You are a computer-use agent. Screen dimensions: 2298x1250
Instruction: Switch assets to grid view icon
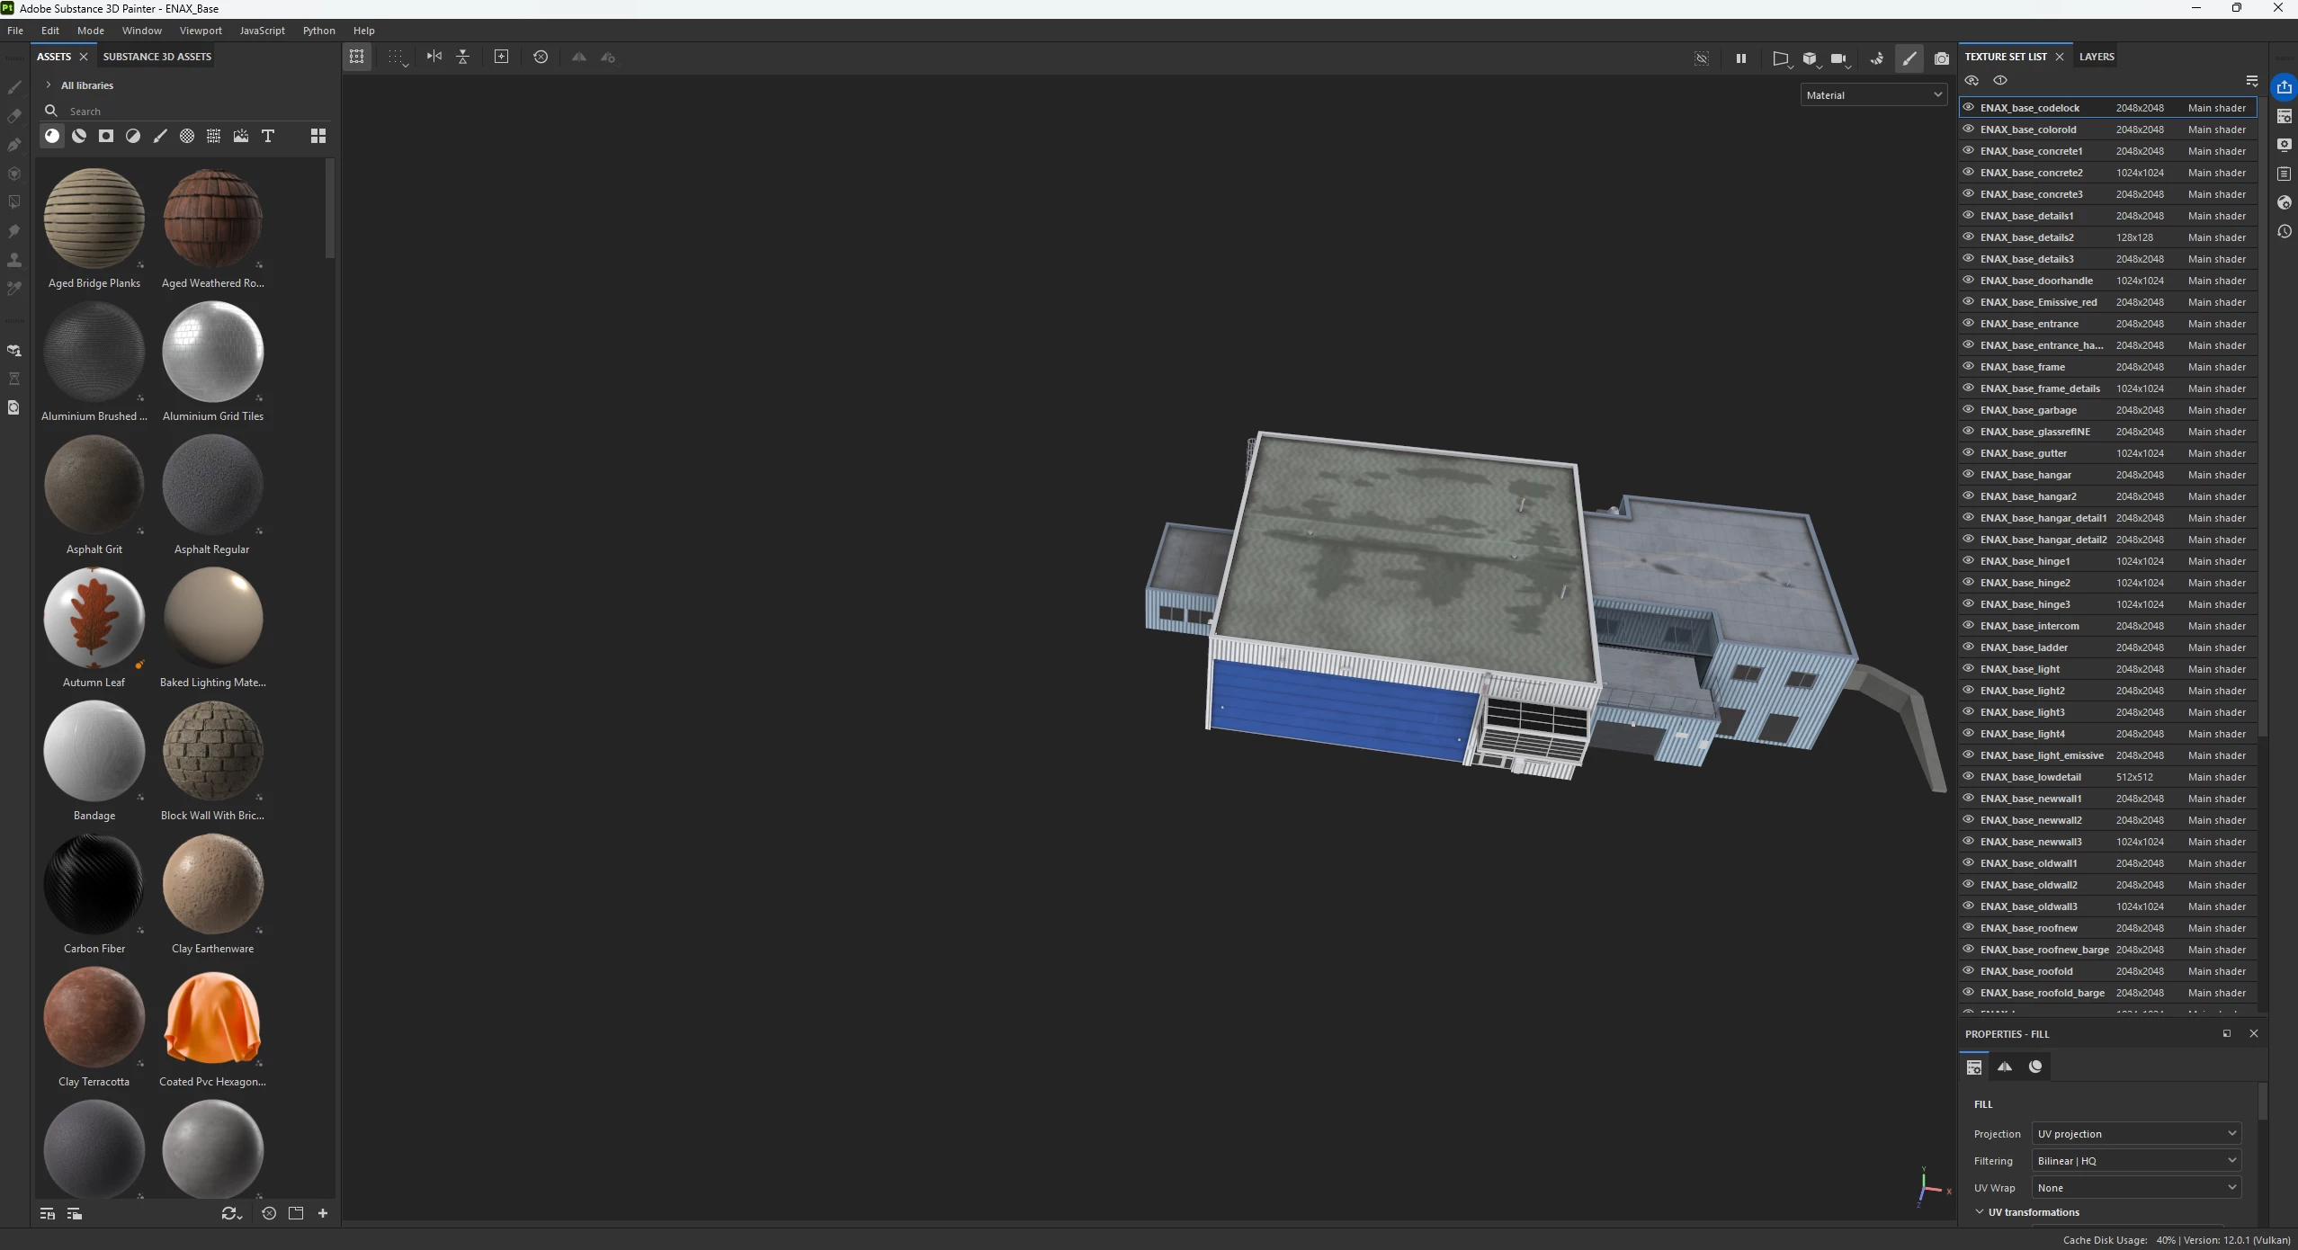click(x=317, y=136)
